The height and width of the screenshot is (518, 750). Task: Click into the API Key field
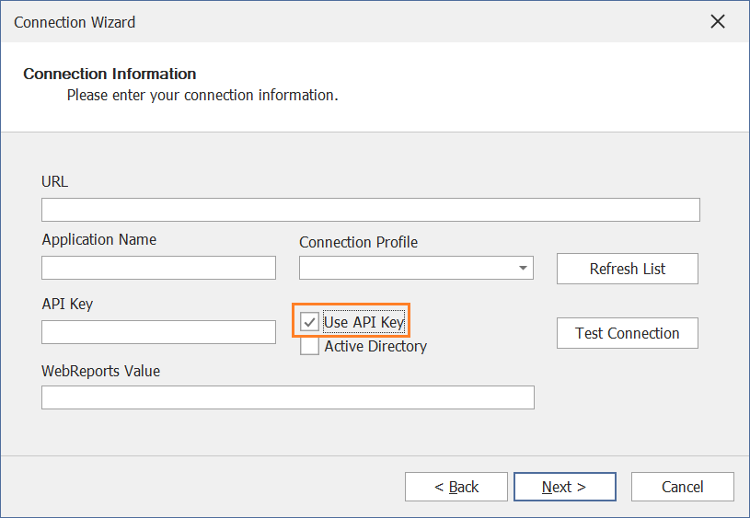[x=158, y=332]
